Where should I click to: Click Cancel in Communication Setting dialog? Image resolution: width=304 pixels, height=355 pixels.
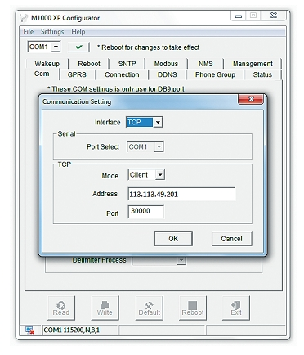click(232, 239)
